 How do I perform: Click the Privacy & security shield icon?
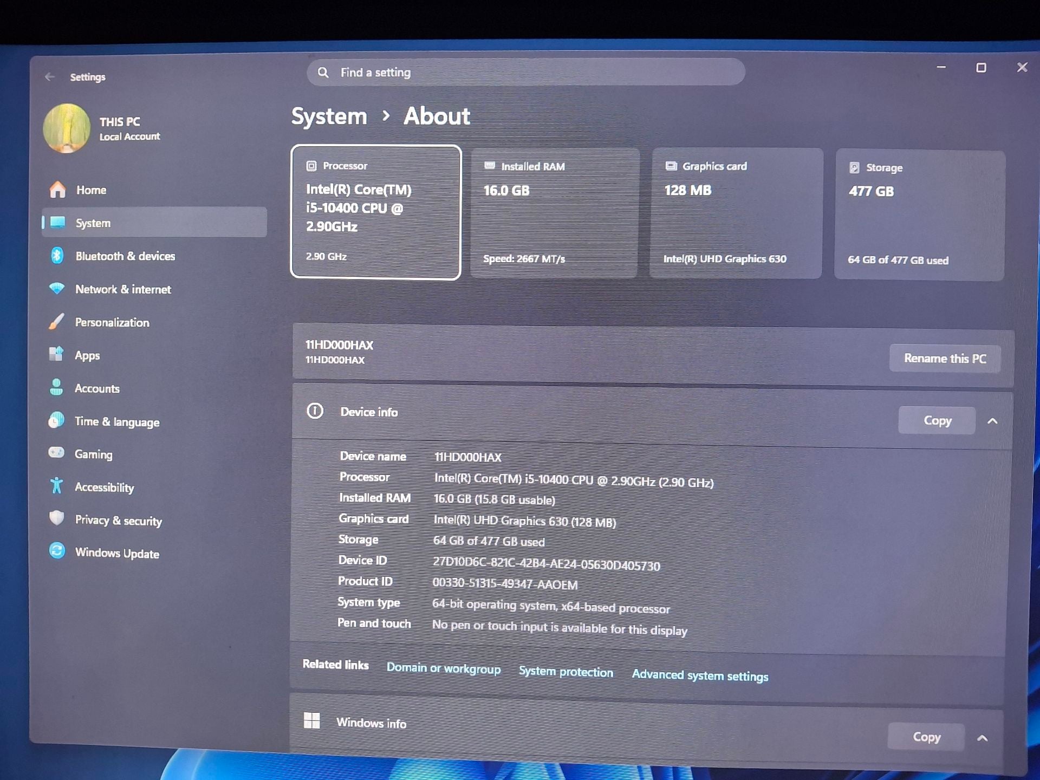click(x=56, y=518)
